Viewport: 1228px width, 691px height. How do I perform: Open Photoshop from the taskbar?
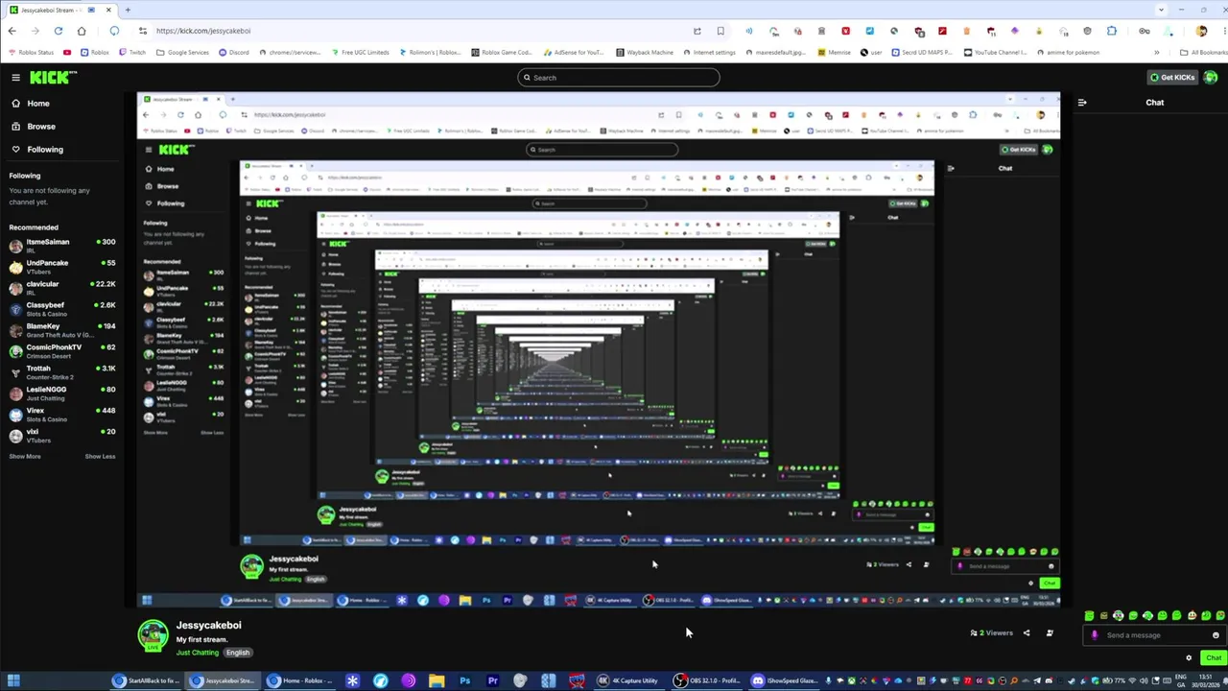[464, 681]
